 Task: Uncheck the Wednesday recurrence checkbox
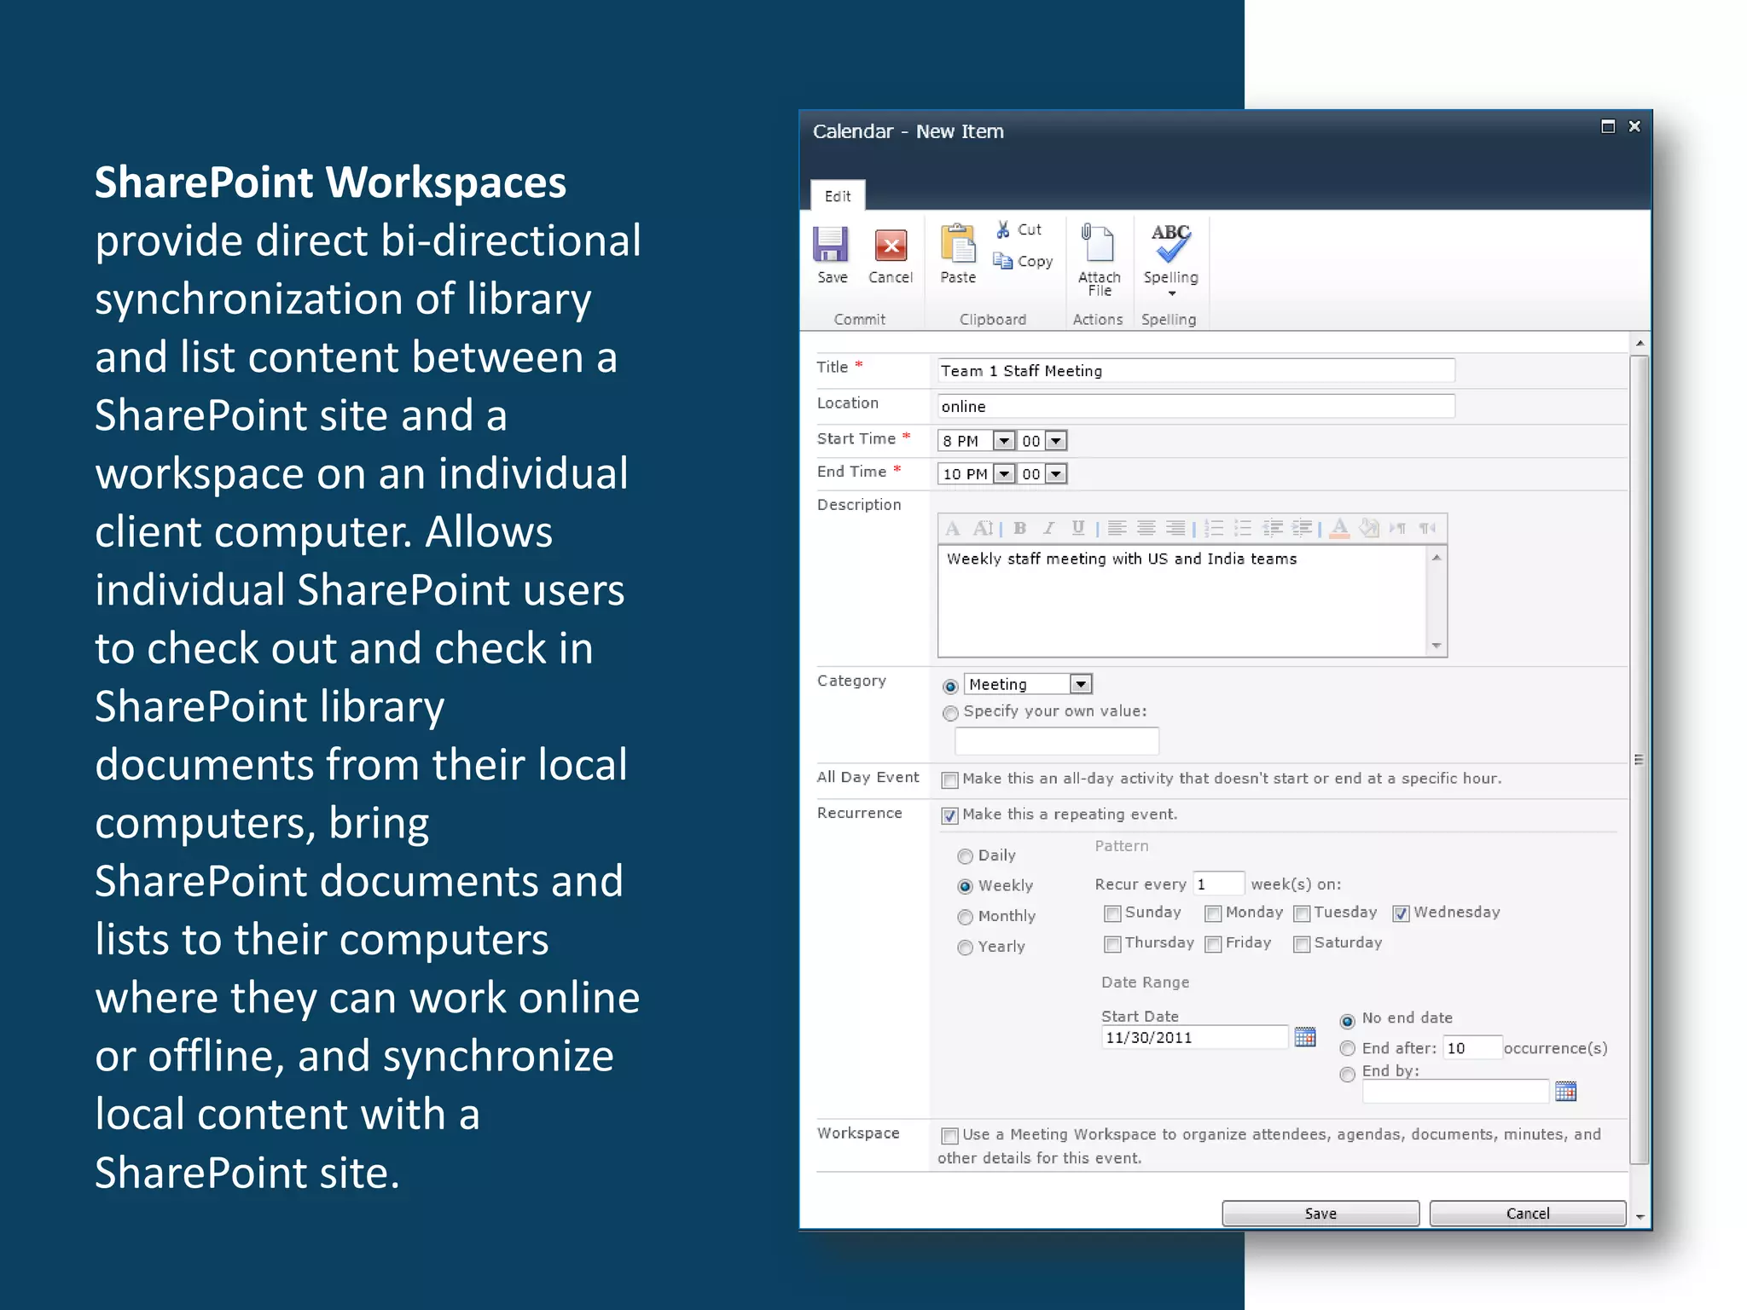tap(1401, 913)
